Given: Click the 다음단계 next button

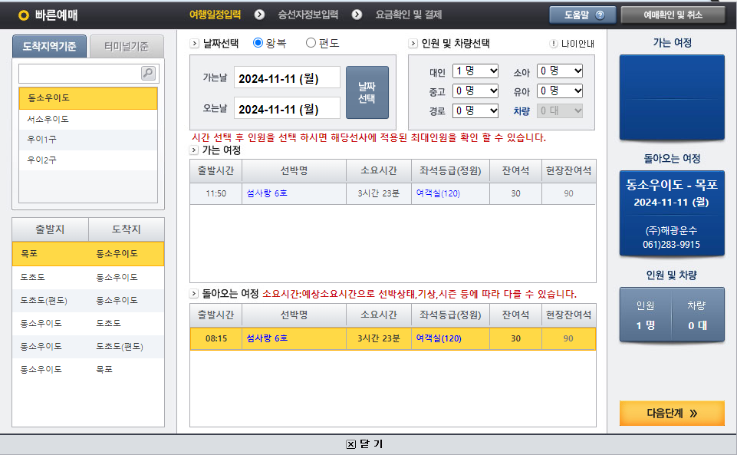Looking at the screenshot, I should click(671, 413).
